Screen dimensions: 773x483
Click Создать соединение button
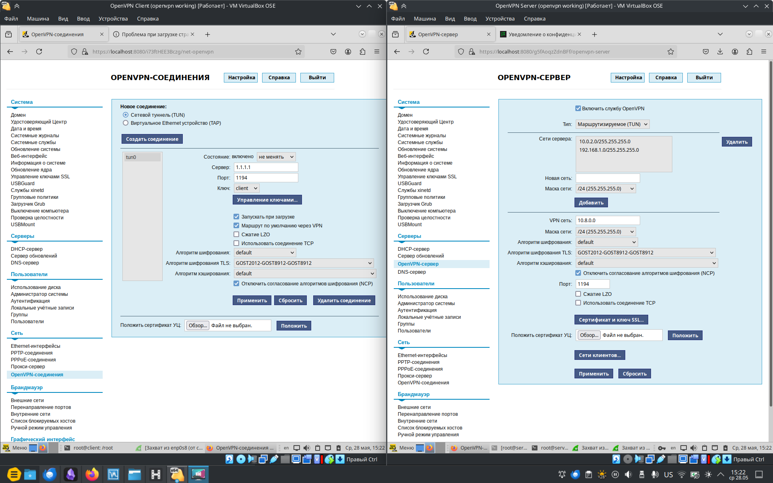click(152, 139)
